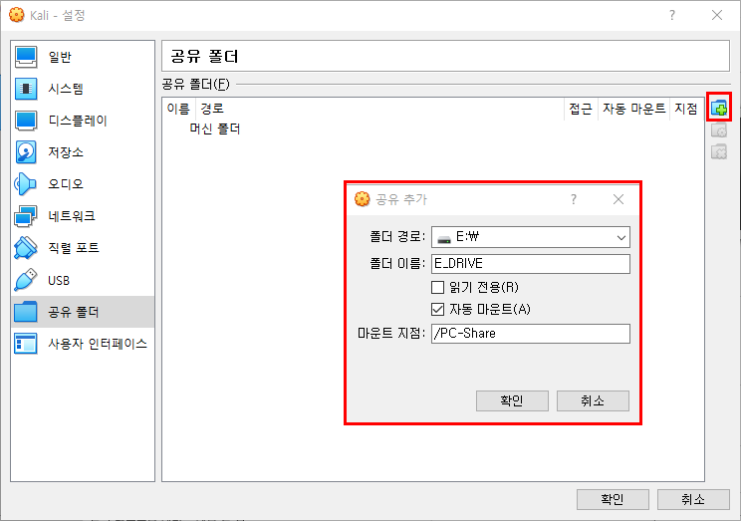741x521 pixels.
Task: Close the Kali 설정 window
Action: pos(717,15)
